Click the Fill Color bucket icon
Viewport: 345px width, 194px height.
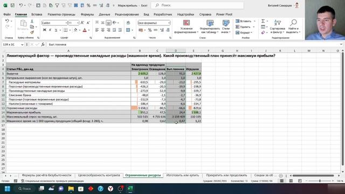tap(75, 30)
